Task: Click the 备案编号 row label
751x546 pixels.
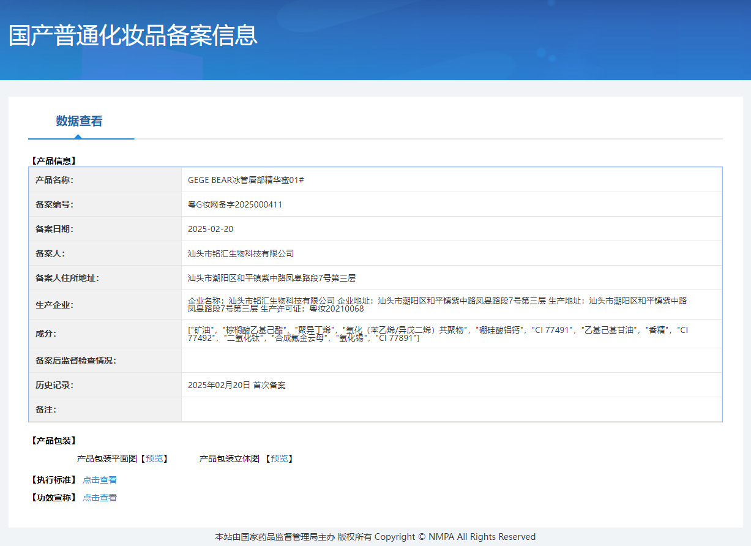Action: coord(54,204)
